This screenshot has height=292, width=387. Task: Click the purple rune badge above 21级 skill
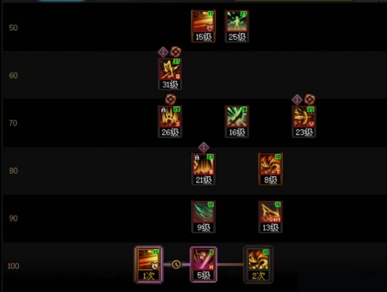tap(203, 148)
